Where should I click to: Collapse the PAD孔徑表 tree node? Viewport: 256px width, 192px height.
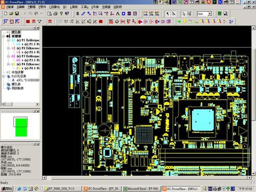pos(4,76)
